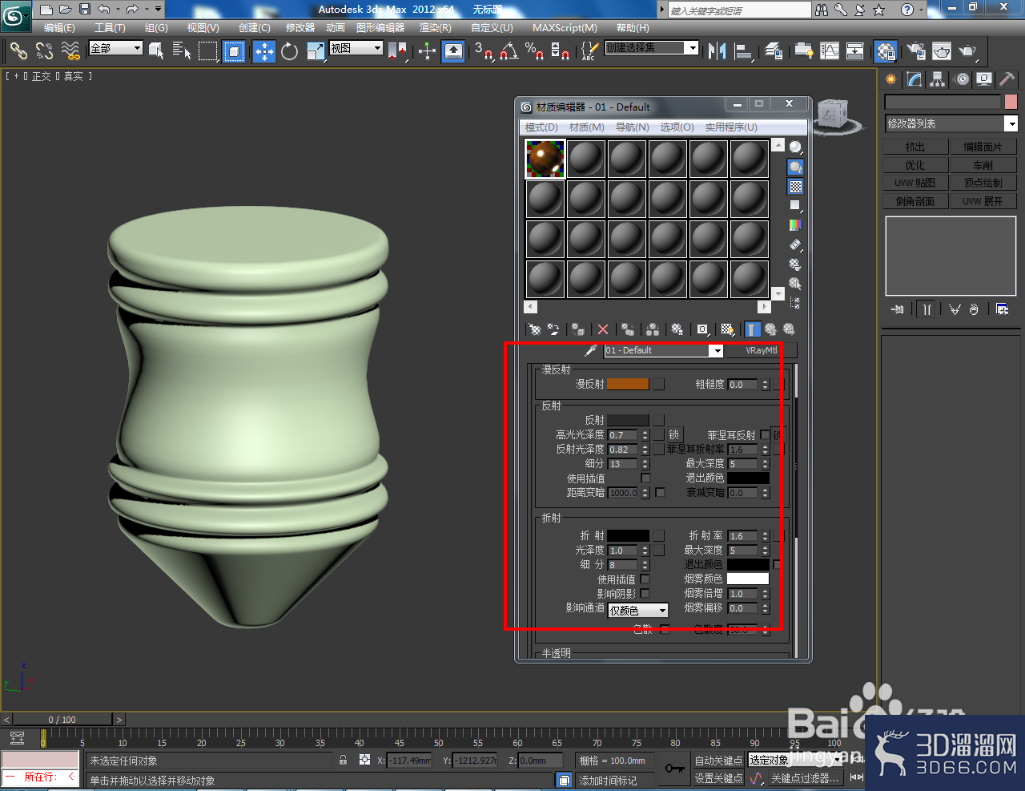This screenshot has width=1025, height=791.
Task: Click Reset Map/Mtl delete X icon
Action: [603, 329]
